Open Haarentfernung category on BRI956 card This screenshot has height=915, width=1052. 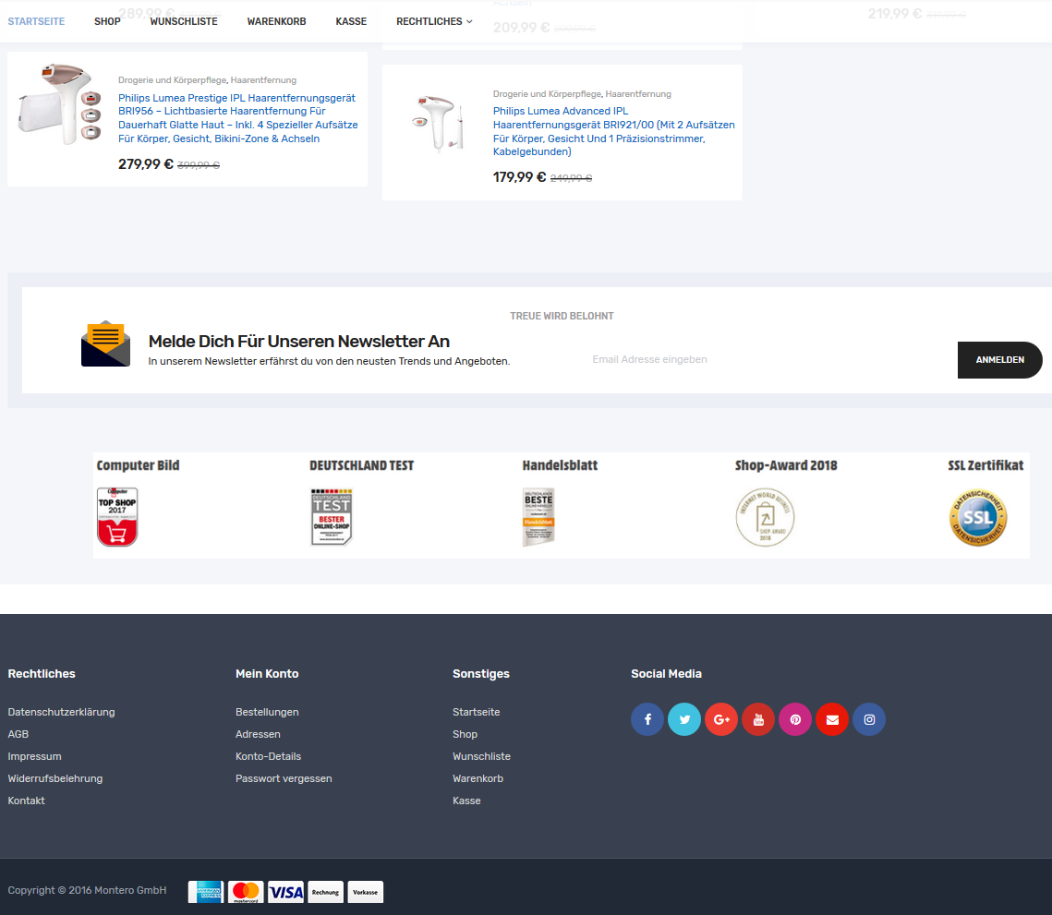pos(263,79)
